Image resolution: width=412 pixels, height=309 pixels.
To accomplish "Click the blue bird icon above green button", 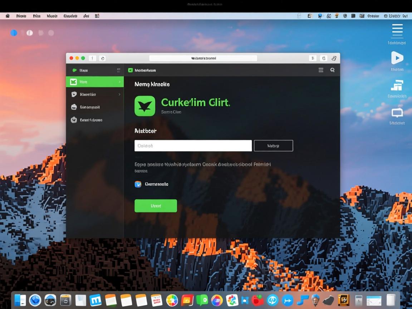I will tap(138, 184).
